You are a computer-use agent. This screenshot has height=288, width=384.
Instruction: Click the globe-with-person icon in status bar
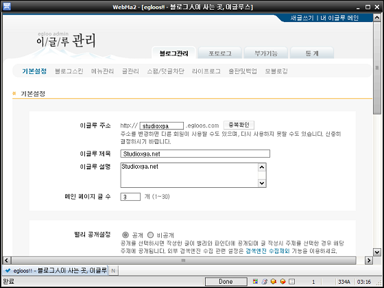coord(265,282)
